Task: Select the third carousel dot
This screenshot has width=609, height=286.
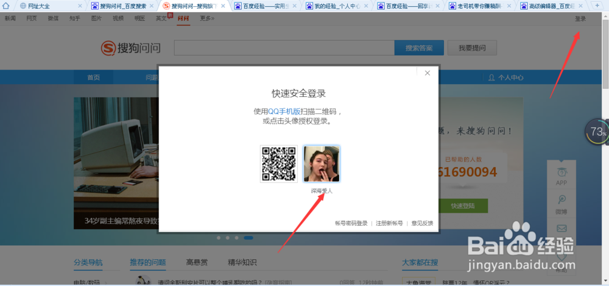Action: [x=236, y=237]
